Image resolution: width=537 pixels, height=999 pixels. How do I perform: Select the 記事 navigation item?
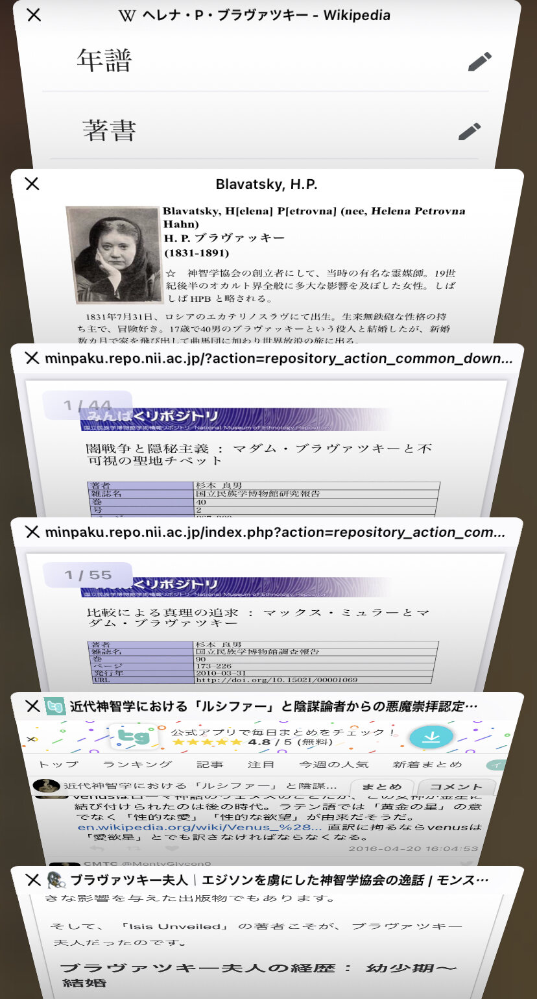tap(209, 764)
